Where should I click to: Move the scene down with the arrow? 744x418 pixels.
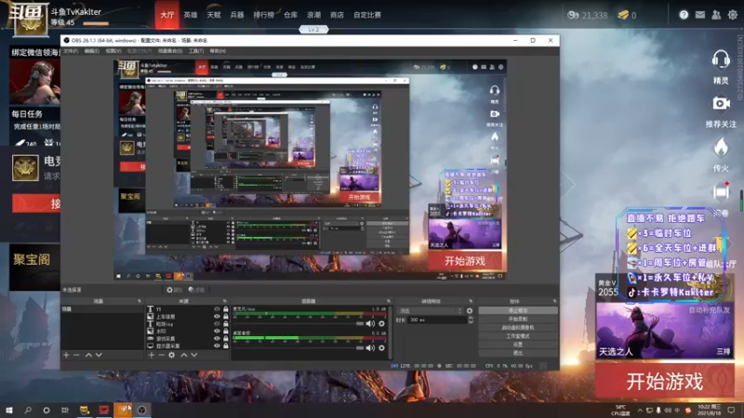coord(99,355)
